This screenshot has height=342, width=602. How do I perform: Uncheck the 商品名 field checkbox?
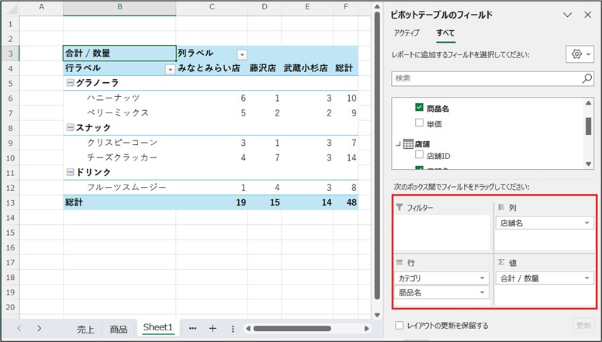coord(419,107)
